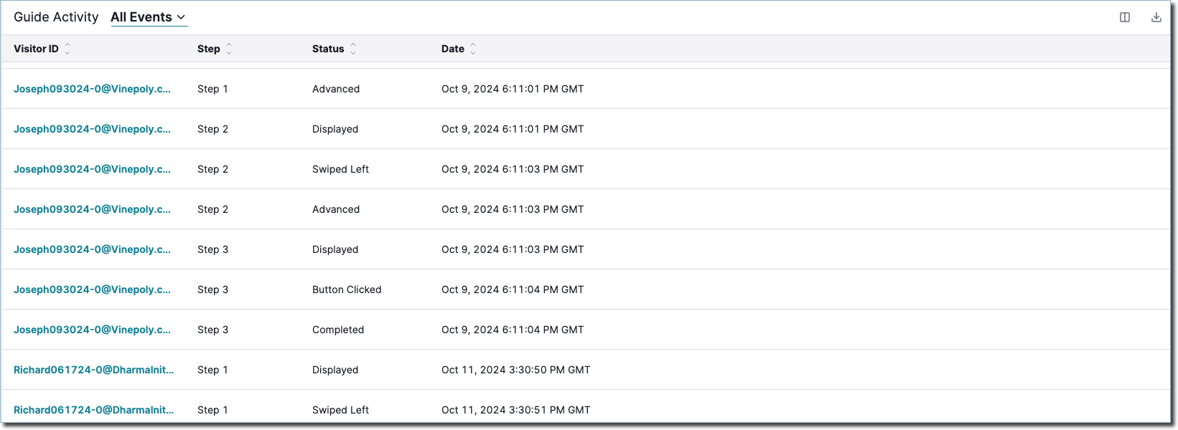The image size is (1178, 430).
Task: Open Joseph visitor link in Step 2 Displayed row
Action: (92, 129)
